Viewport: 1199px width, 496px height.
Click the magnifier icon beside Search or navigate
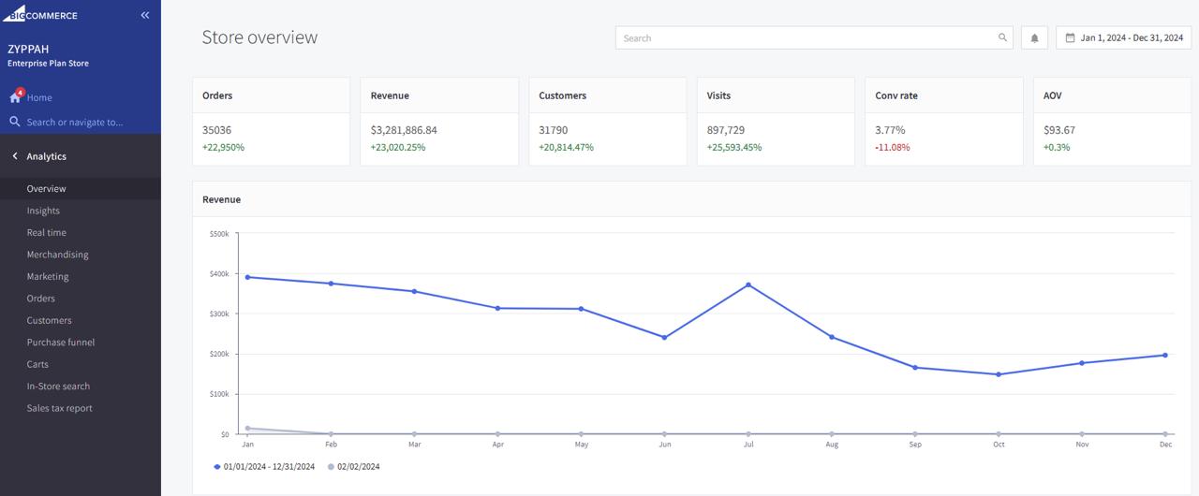point(15,122)
